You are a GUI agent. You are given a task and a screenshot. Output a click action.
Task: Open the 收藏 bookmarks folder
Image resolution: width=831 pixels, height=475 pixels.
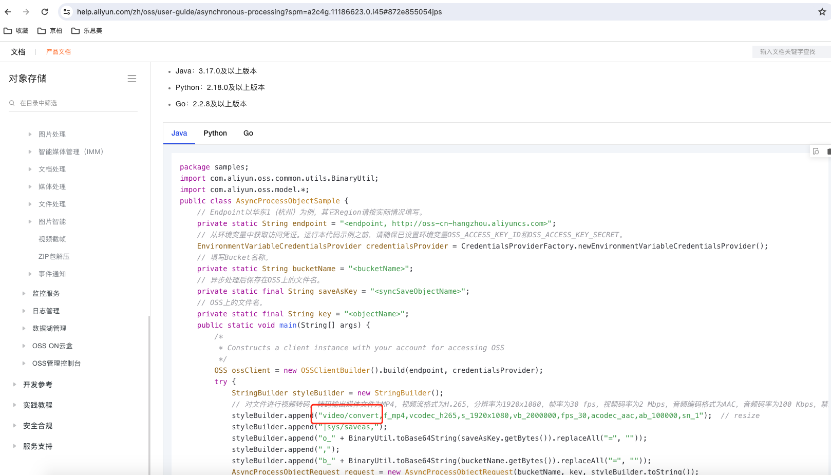(16, 31)
